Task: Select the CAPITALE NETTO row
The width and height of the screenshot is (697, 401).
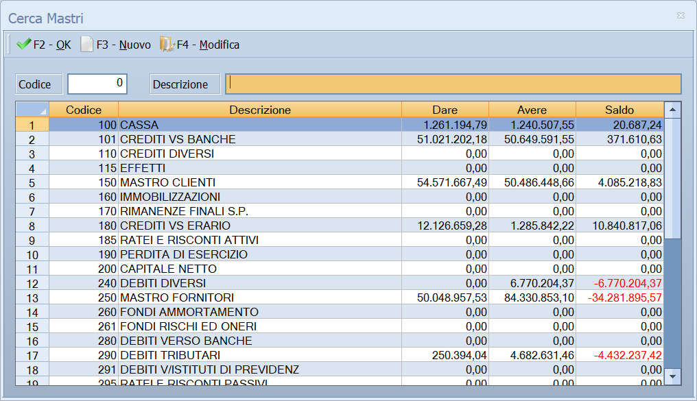Action: (340, 269)
